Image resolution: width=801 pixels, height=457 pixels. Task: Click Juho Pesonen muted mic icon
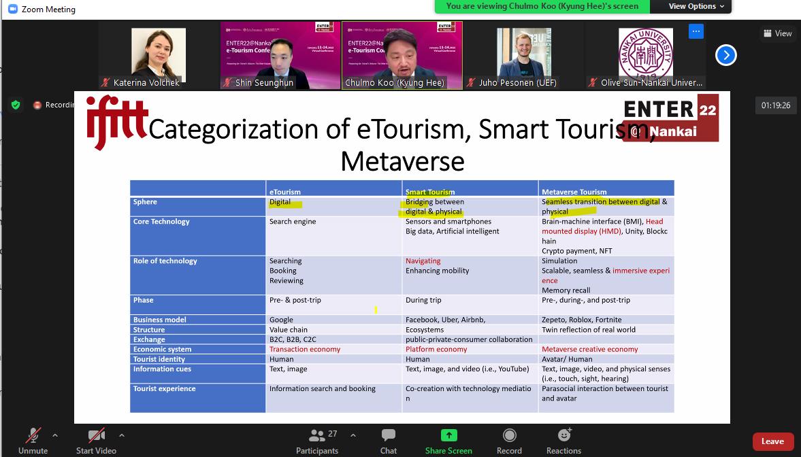[471, 82]
